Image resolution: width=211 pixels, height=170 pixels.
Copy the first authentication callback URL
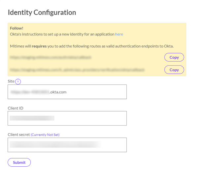174,57
